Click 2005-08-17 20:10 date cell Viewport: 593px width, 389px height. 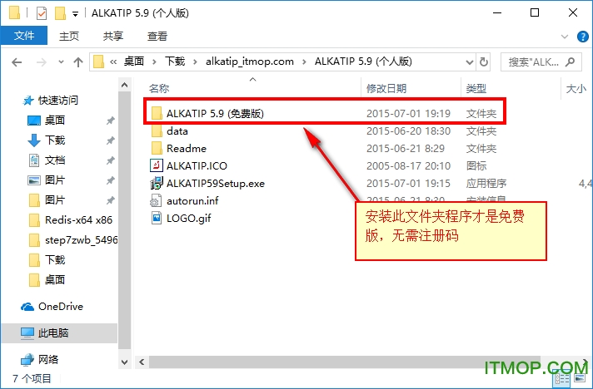pyautogui.click(x=408, y=165)
